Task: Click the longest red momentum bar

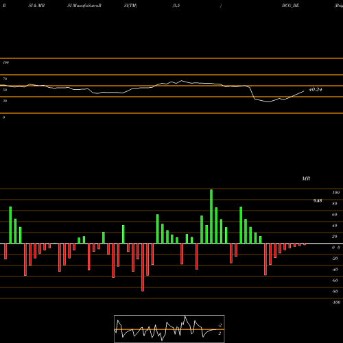Action: [143, 268]
